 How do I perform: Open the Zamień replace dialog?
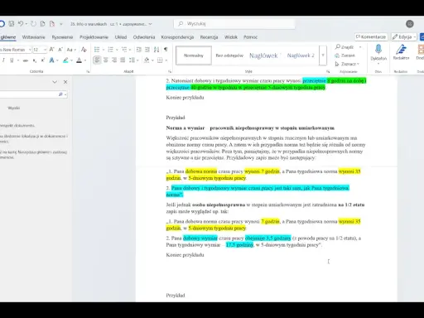(x=344, y=55)
